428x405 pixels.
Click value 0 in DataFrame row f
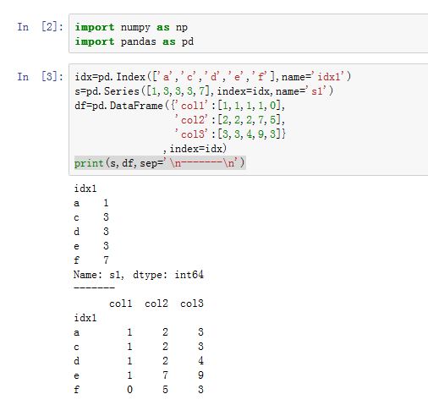pyautogui.click(x=129, y=390)
